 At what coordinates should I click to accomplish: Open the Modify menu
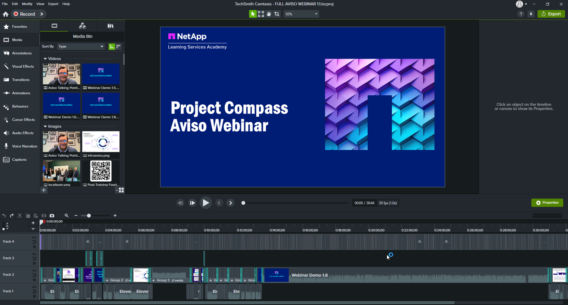[x=27, y=4]
